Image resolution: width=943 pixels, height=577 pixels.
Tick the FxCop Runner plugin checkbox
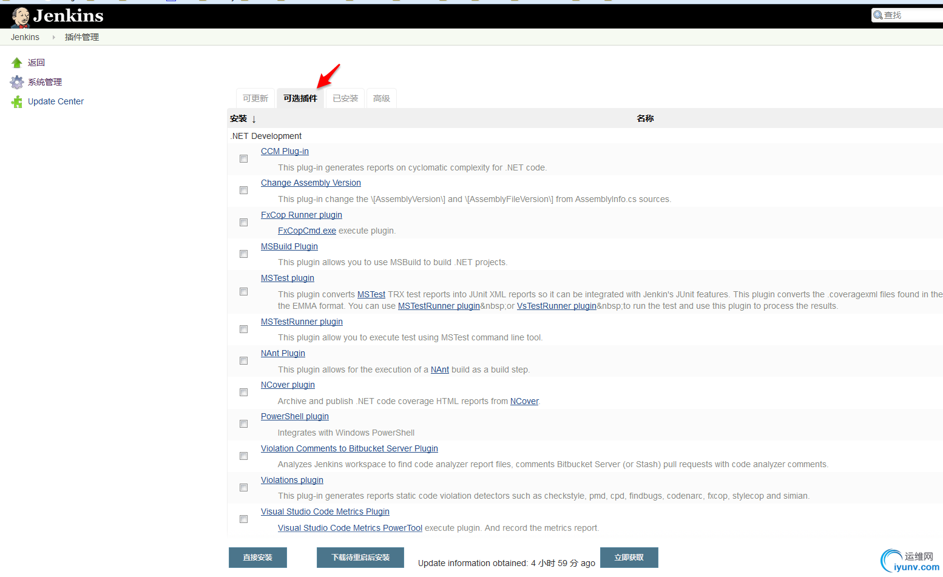(x=243, y=223)
